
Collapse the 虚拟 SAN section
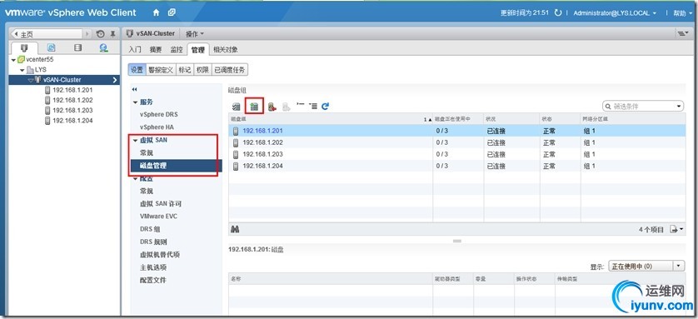coord(135,140)
